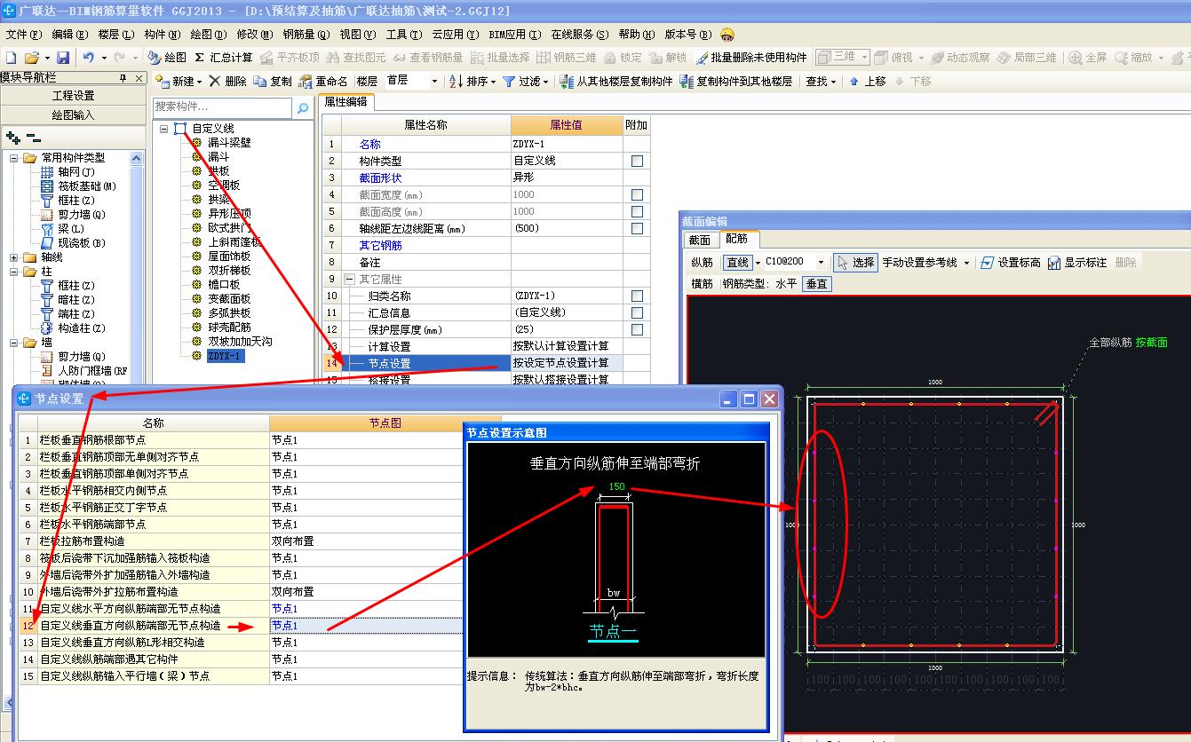Click the 删除 delete component button

coord(228,82)
